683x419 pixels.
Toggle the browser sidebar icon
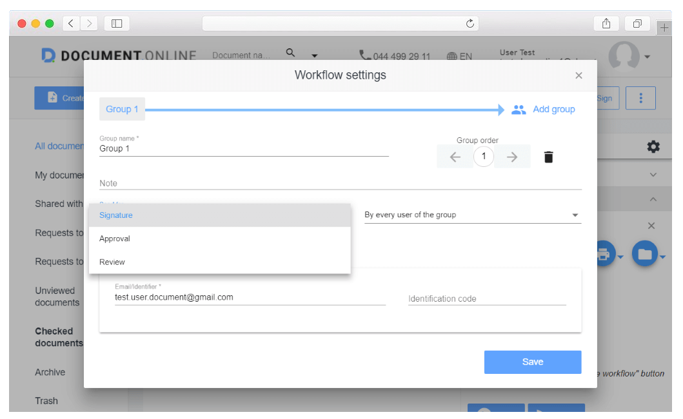point(117,24)
